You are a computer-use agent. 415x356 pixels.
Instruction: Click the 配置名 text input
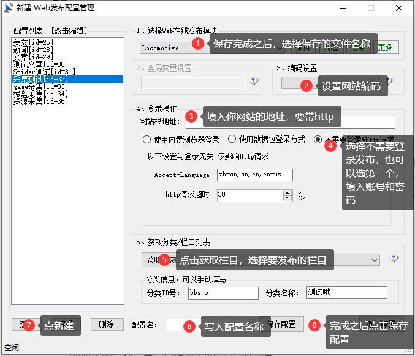coord(207,325)
